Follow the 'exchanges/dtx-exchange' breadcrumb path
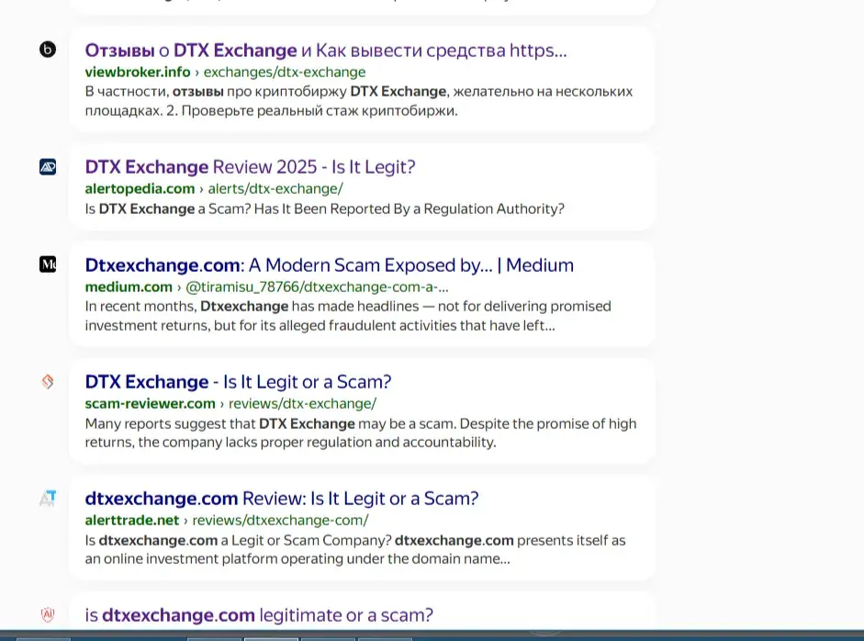The width and height of the screenshot is (864, 641). [285, 73]
